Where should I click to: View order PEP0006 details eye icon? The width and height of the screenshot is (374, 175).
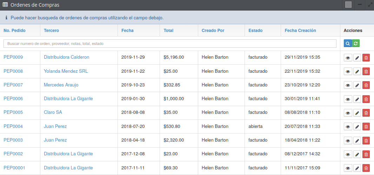click(x=348, y=99)
